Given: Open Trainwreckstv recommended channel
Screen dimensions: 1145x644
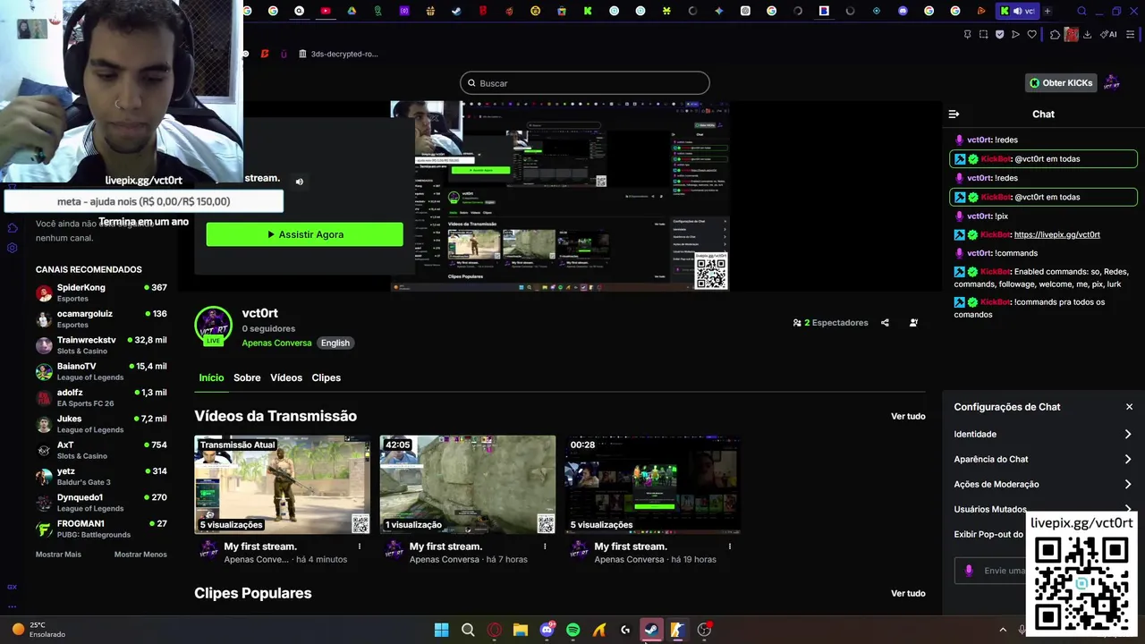Looking at the screenshot, I should click(x=101, y=345).
